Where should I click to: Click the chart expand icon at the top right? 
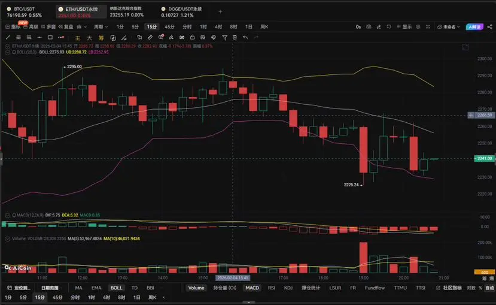click(x=465, y=47)
